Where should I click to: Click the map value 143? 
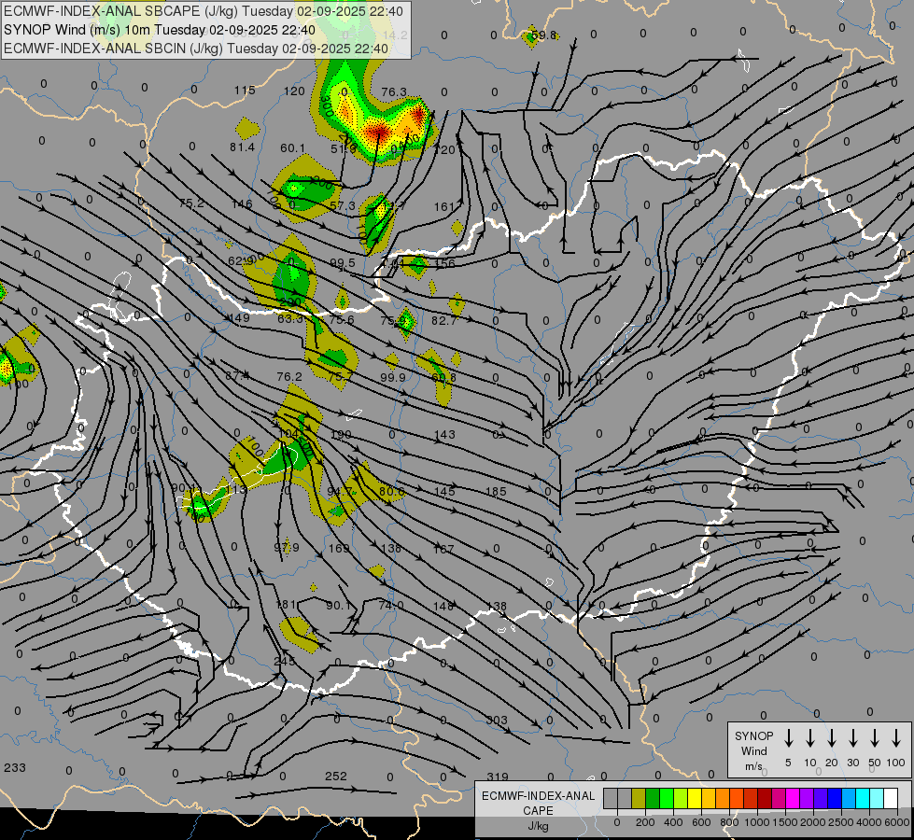point(444,434)
